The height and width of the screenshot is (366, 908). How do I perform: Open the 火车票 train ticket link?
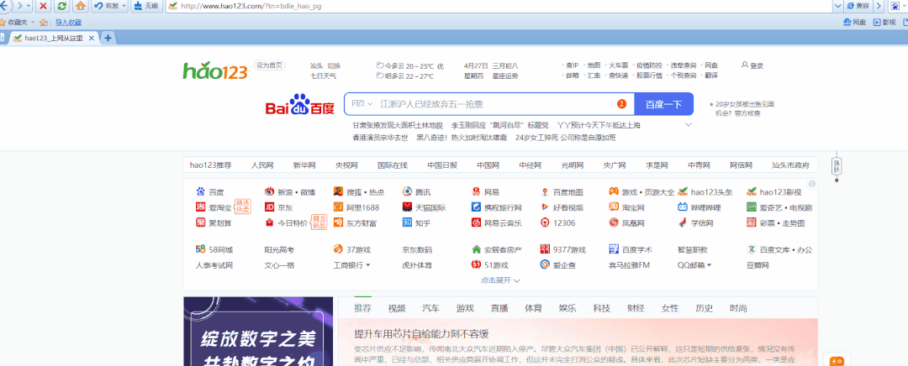pyautogui.click(x=619, y=66)
